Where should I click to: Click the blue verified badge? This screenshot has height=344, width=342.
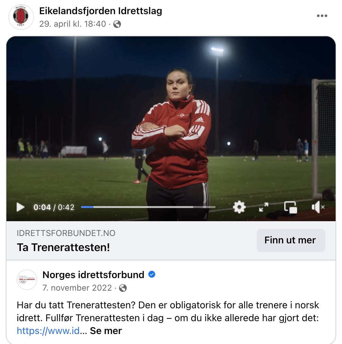(x=152, y=274)
